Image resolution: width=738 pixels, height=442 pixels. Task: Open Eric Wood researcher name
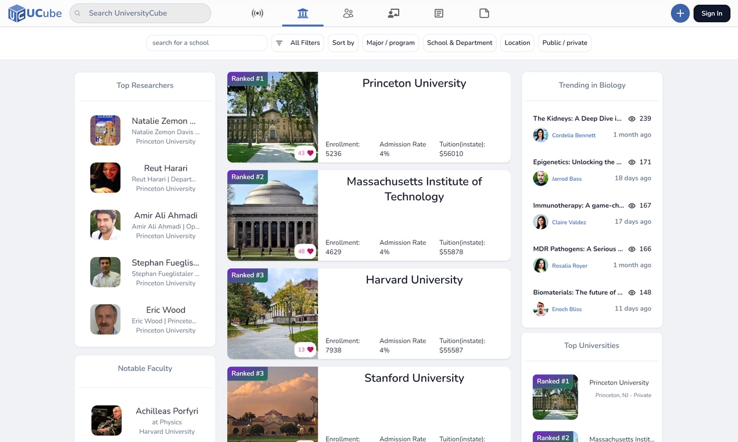(166, 310)
